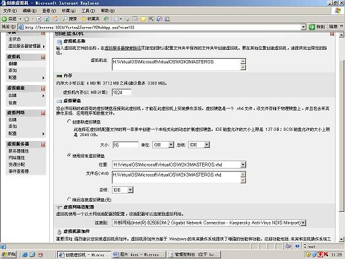
Task: Click the page vertical scrollbar up arrow
Action: [341, 35]
